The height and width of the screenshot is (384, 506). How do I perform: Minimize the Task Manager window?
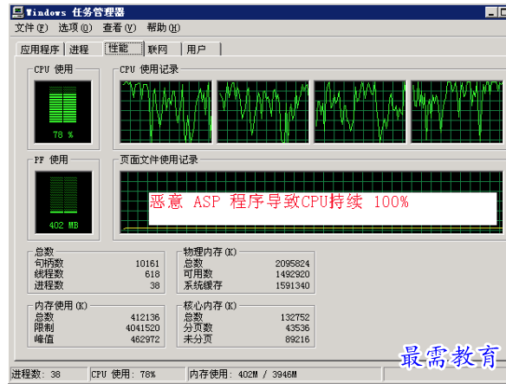(491, 12)
